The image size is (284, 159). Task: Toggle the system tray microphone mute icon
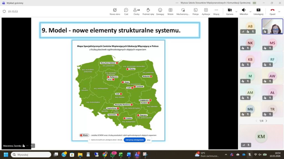pyautogui.click(x=250, y=155)
